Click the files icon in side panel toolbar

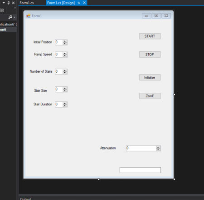2,10
